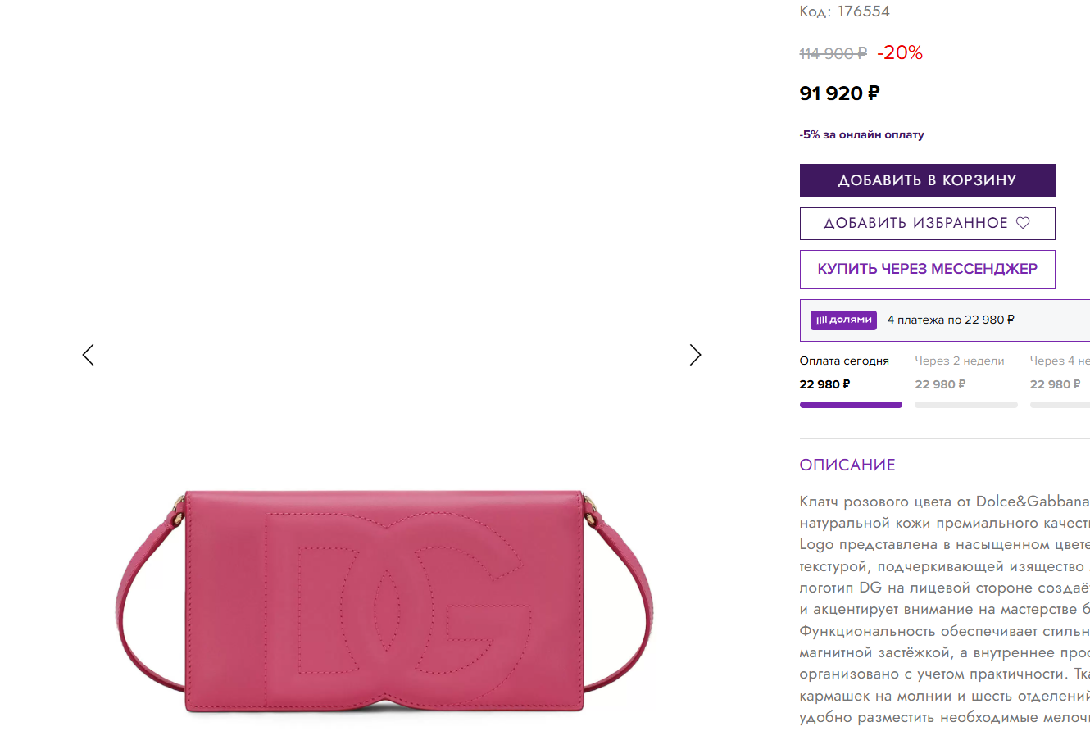Buy via Купить через мессенджер button
Viewport: 1090px width, 731px height.
tap(927, 270)
